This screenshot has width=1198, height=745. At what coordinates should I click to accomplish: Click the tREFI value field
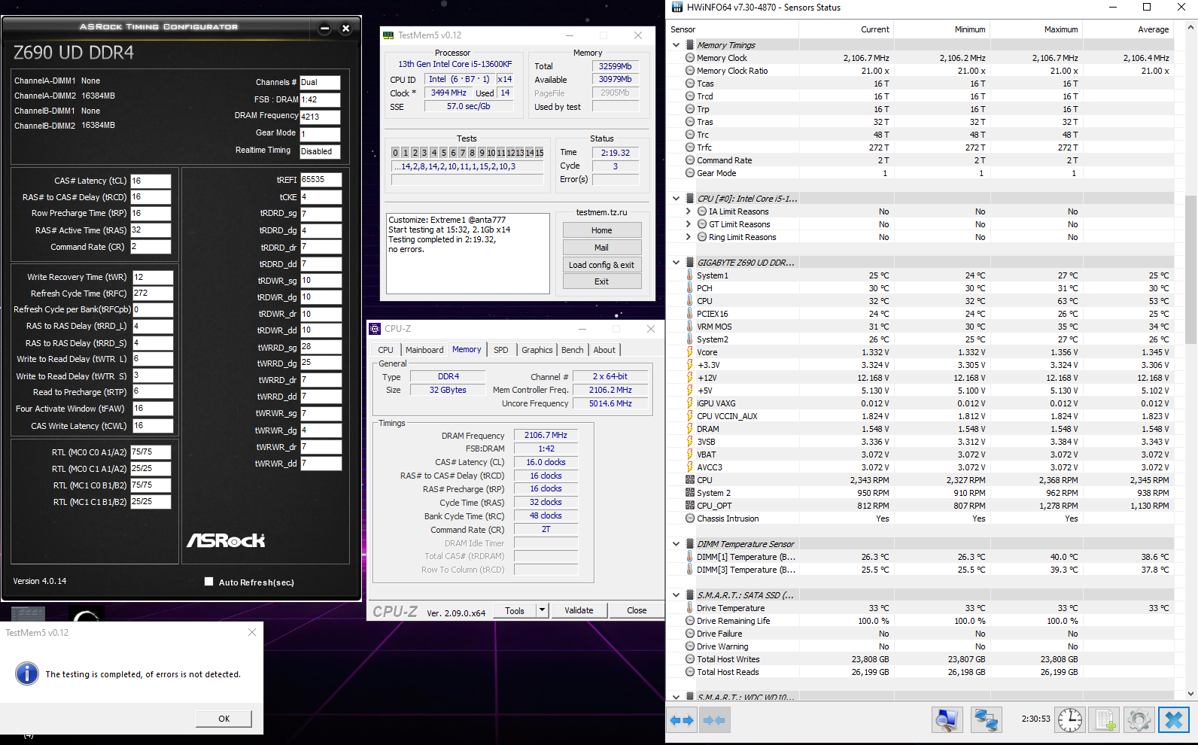click(321, 180)
